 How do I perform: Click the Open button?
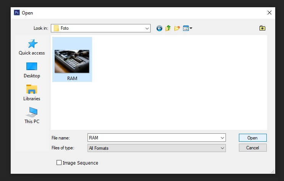pyautogui.click(x=253, y=138)
